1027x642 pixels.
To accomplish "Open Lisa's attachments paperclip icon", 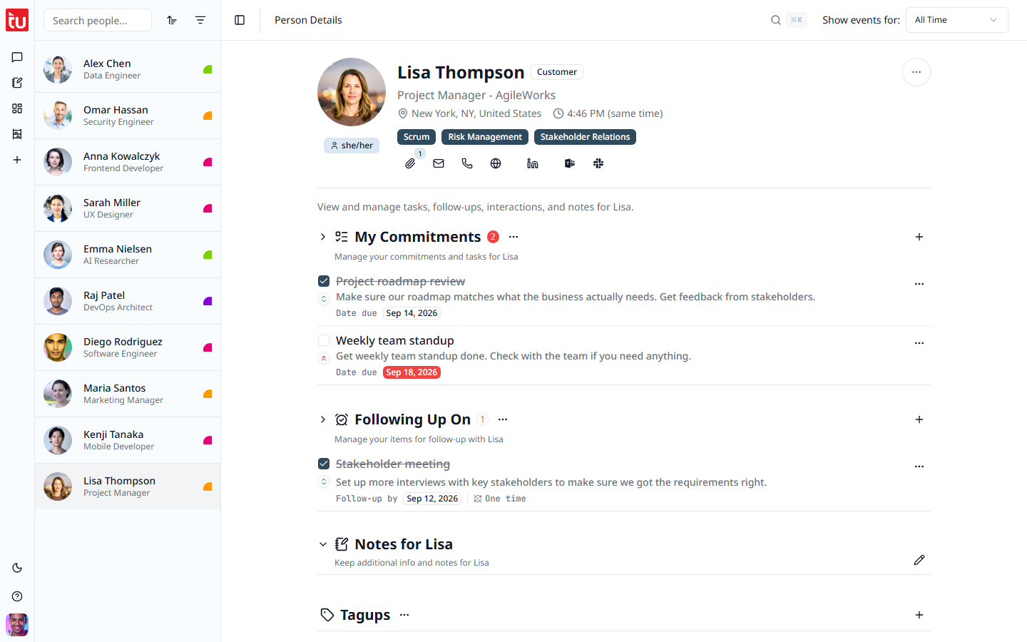I will coord(410,163).
